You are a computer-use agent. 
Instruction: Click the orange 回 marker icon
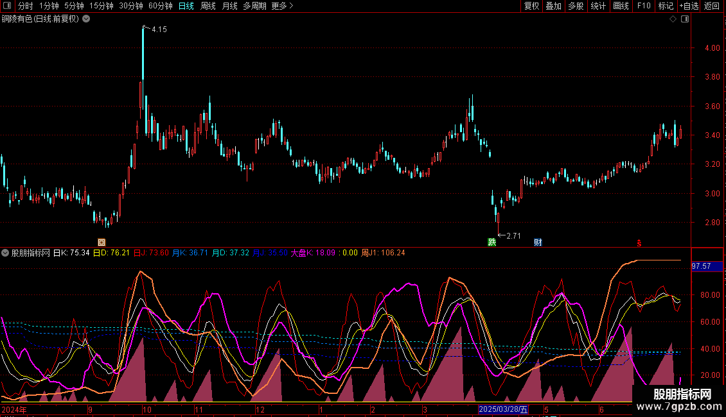click(x=102, y=243)
